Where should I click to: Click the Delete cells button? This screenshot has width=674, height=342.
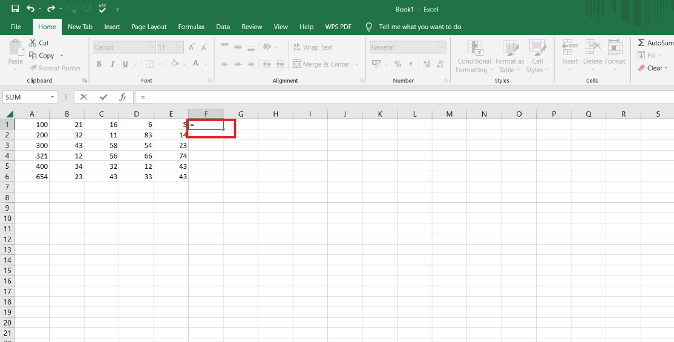pos(593,55)
